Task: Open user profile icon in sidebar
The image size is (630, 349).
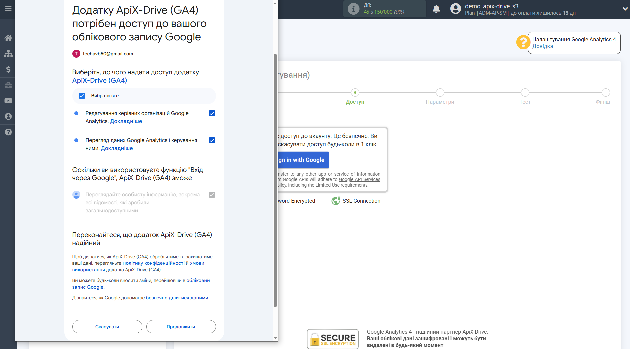Action: [x=8, y=116]
